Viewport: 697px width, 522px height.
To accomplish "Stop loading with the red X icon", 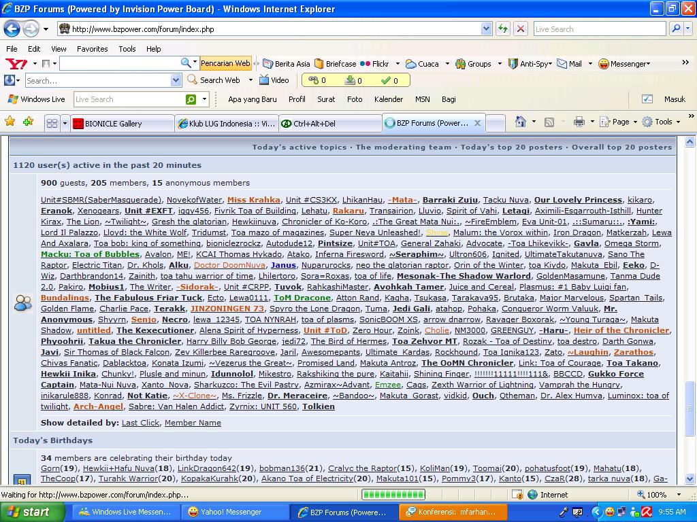I will [x=521, y=29].
